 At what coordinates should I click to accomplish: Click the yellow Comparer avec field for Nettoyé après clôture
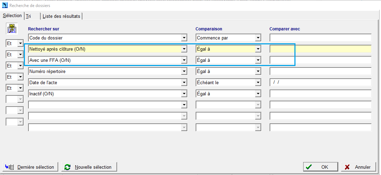pyautogui.click(x=320, y=49)
